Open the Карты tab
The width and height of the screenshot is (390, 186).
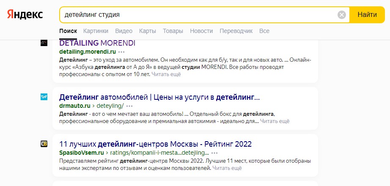[x=148, y=31]
